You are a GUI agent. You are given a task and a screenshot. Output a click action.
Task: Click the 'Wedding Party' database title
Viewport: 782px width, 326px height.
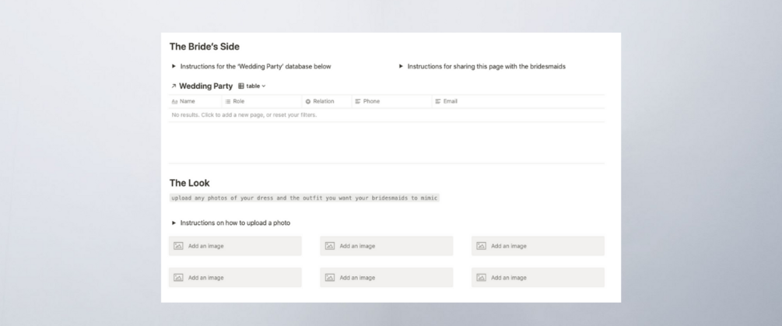click(x=205, y=86)
